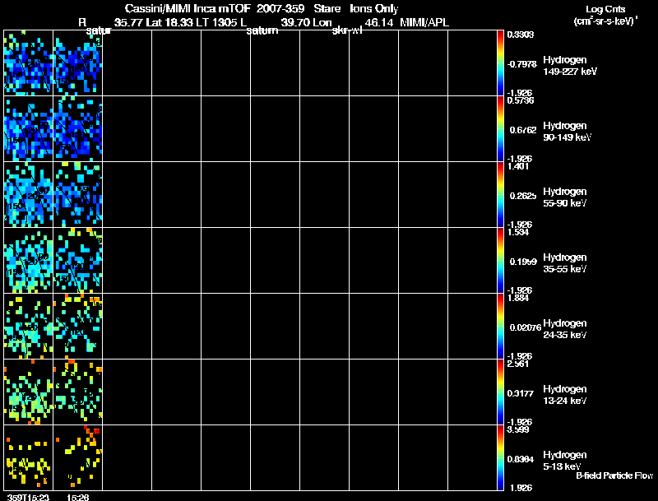This screenshot has width=658, height=501.
Task: Click the 'Stare' mode text in title
Action: click(x=327, y=9)
